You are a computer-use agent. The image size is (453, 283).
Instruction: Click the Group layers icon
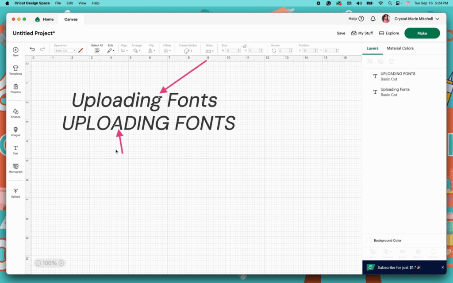(370, 61)
